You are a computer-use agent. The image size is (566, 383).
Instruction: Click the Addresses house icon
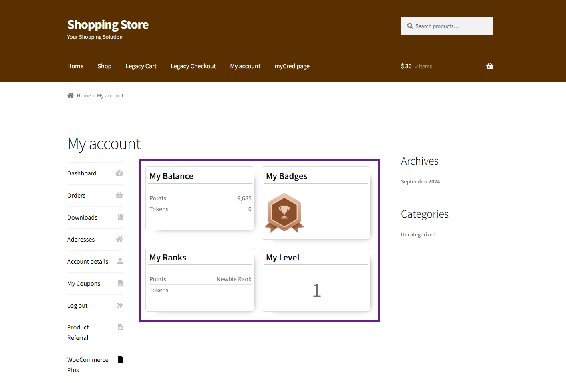(119, 240)
